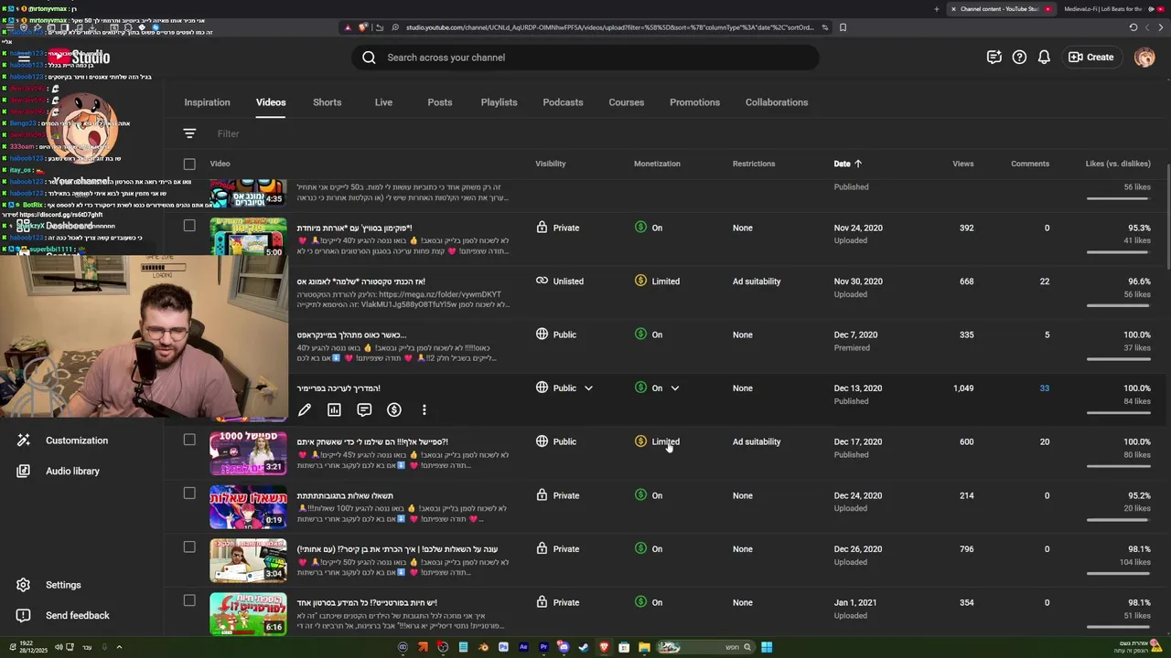1171x658 pixels.
Task: Toggle Date column sort arrow
Action: tap(858, 164)
